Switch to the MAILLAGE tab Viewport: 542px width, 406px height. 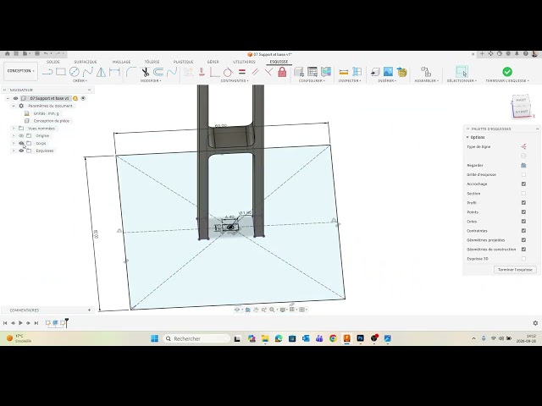[x=121, y=62]
